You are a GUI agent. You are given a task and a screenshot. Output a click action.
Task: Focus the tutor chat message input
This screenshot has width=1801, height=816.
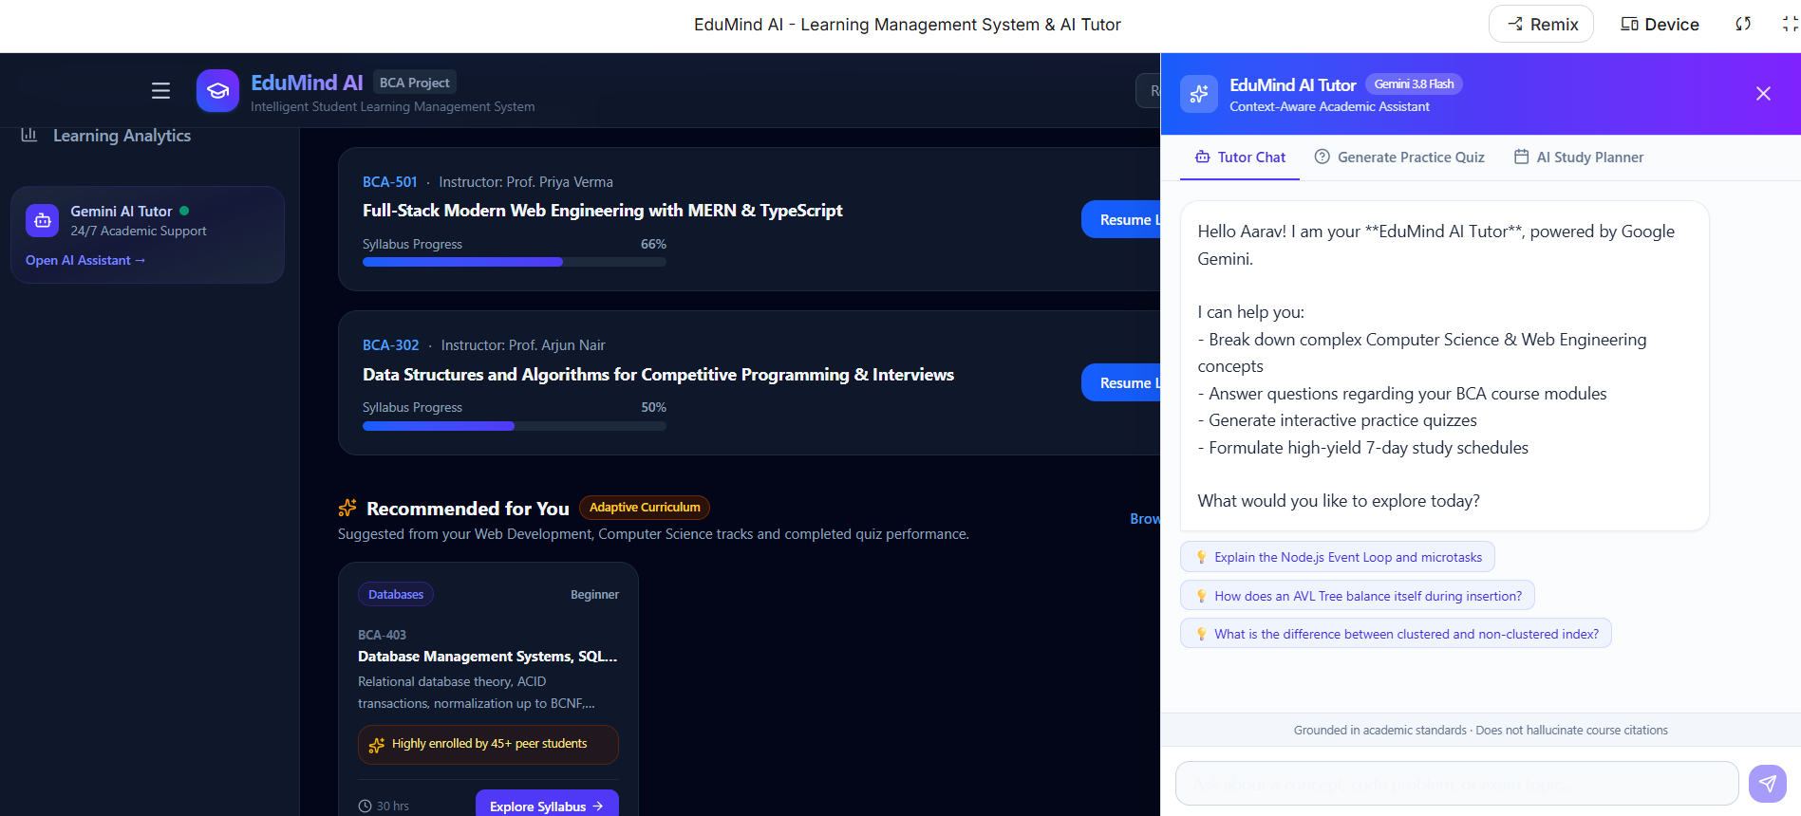click(1457, 784)
